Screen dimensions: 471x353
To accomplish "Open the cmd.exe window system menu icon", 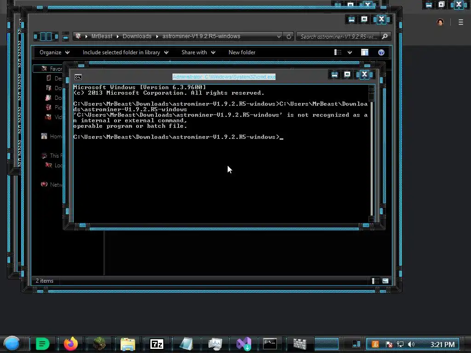I will click(x=78, y=77).
